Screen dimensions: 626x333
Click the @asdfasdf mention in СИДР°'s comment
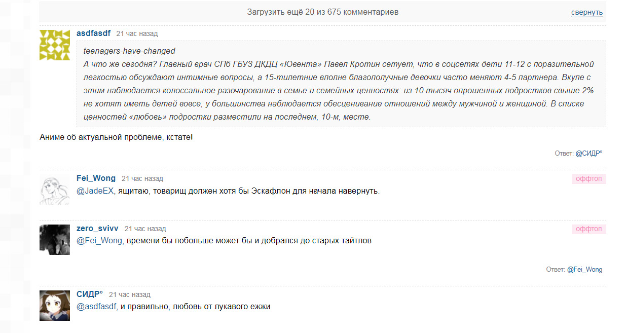[x=97, y=307]
